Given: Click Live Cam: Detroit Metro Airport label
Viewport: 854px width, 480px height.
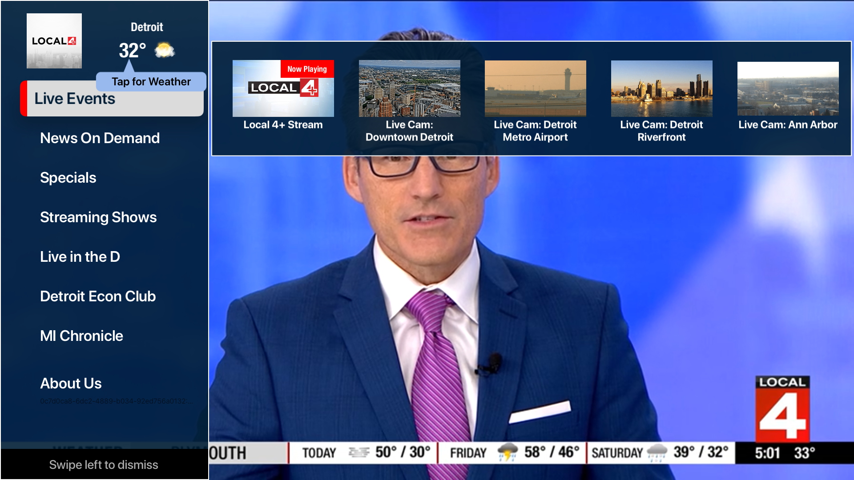Looking at the screenshot, I should pos(536,131).
